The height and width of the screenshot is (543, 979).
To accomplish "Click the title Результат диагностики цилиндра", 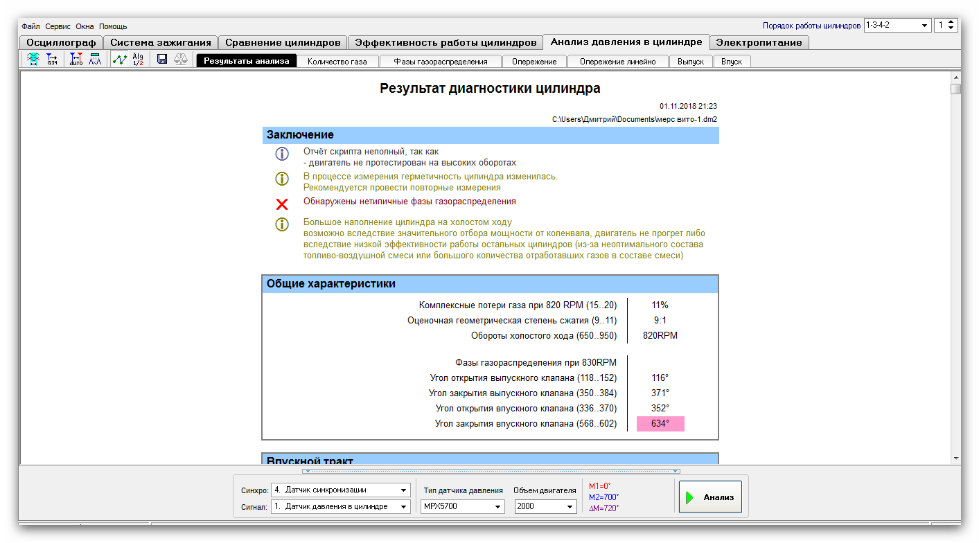I will click(490, 89).
